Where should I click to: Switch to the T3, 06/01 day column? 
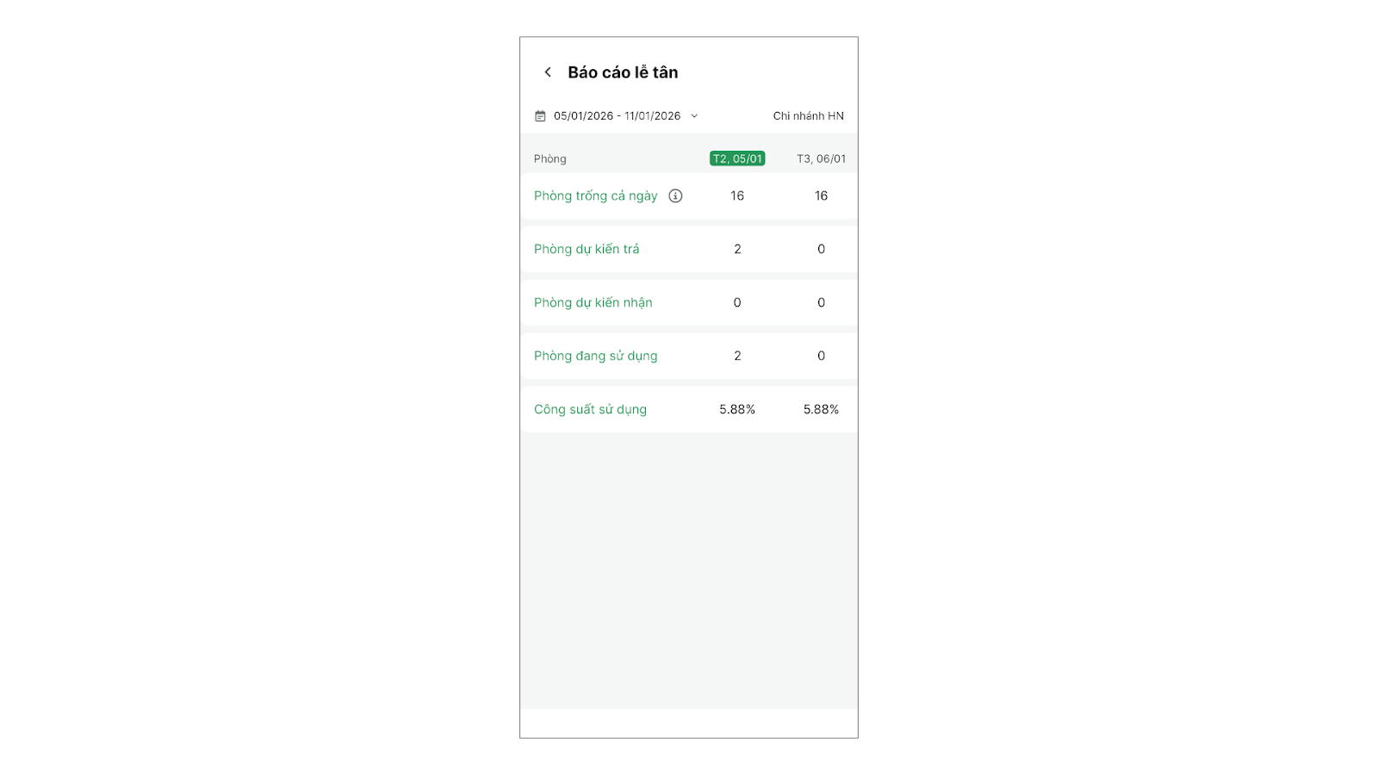pyautogui.click(x=821, y=158)
